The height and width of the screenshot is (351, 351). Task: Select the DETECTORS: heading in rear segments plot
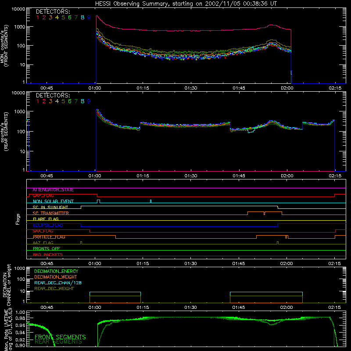(x=53, y=96)
